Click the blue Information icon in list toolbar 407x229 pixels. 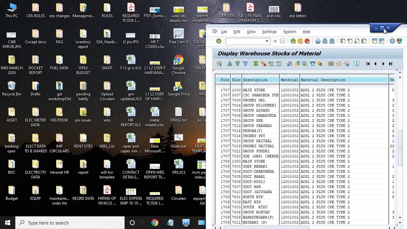(357, 64)
